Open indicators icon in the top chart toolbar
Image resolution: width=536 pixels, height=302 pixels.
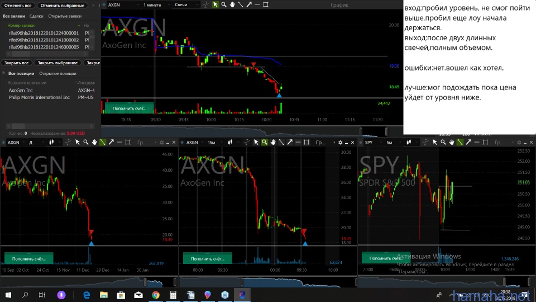click(x=205, y=4)
